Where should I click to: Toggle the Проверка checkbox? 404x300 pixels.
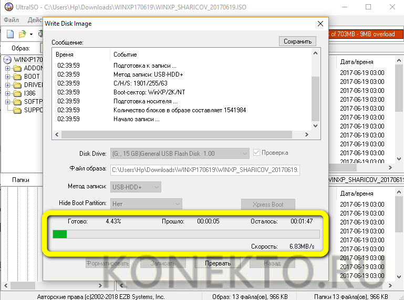[256, 153]
